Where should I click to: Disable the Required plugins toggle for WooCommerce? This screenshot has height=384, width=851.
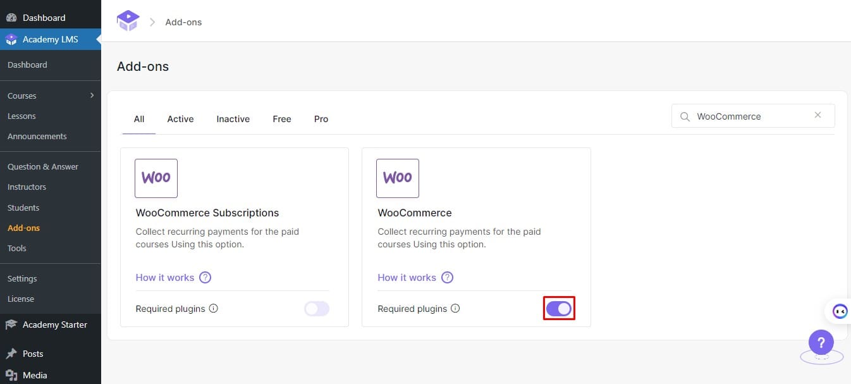(559, 308)
